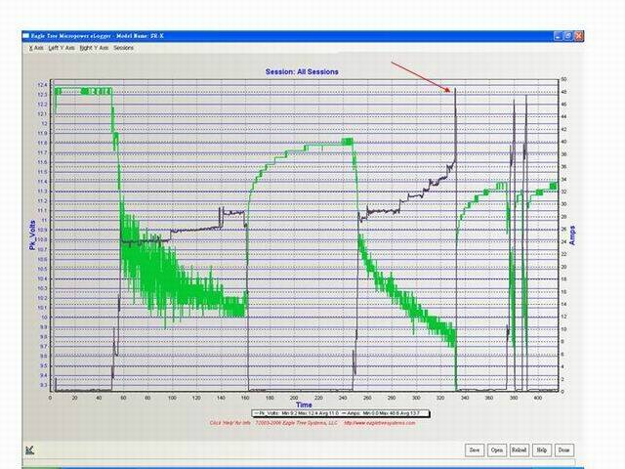Open the eagletreesystems.com web link

pyautogui.click(x=380, y=423)
